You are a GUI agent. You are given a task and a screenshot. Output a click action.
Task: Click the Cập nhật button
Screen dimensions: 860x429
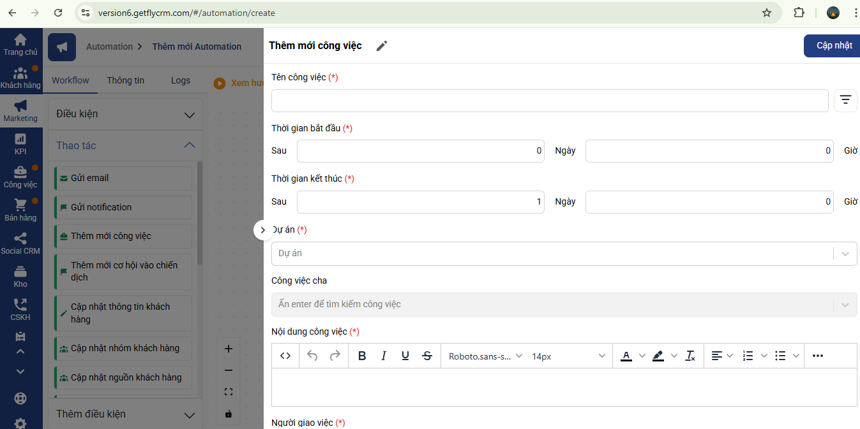(x=834, y=46)
